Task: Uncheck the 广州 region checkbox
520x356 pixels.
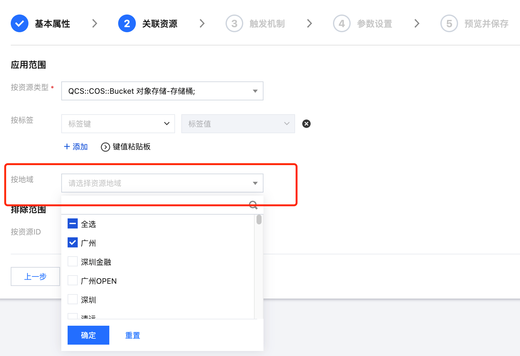Action: coord(73,243)
